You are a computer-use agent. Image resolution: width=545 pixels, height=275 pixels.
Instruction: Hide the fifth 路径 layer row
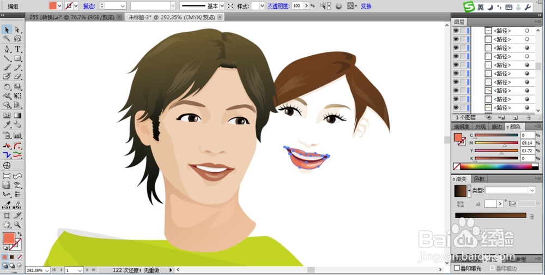point(456,65)
